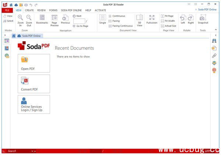Go to the Next page

click(x=77, y=16)
